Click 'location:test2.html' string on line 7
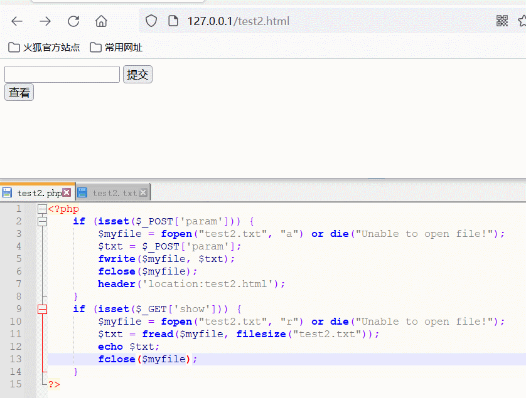Image resolution: width=526 pixels, height=398 pixels. tap(208, 284)
